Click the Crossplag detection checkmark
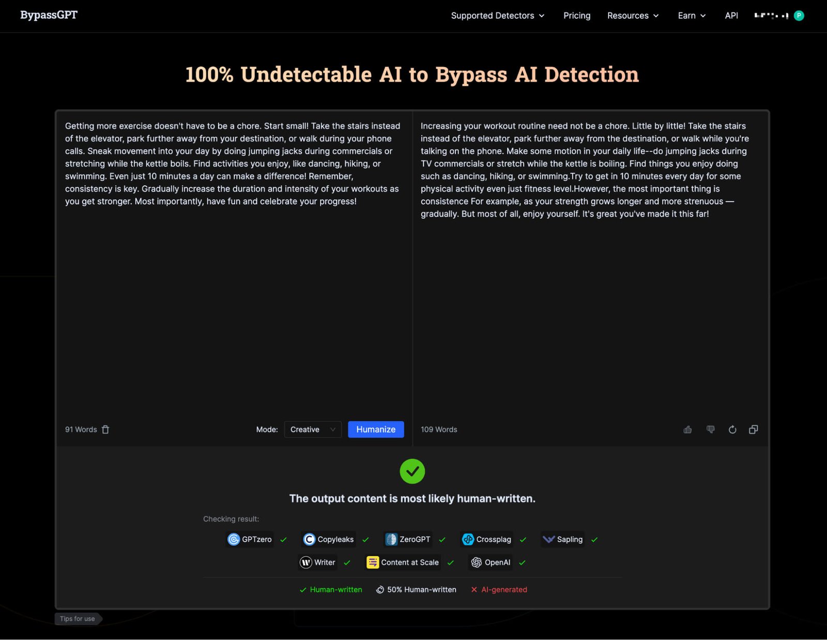The image size is (827, 640). click(x=523, y=539)
